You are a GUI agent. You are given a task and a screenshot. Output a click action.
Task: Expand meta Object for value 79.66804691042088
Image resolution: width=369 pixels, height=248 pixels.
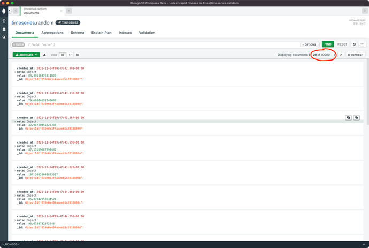(15, 96)
